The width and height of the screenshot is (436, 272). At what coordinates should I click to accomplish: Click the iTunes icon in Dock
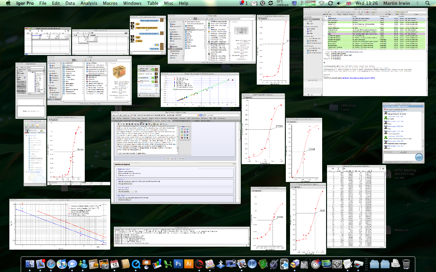click(x=61, y=264)
